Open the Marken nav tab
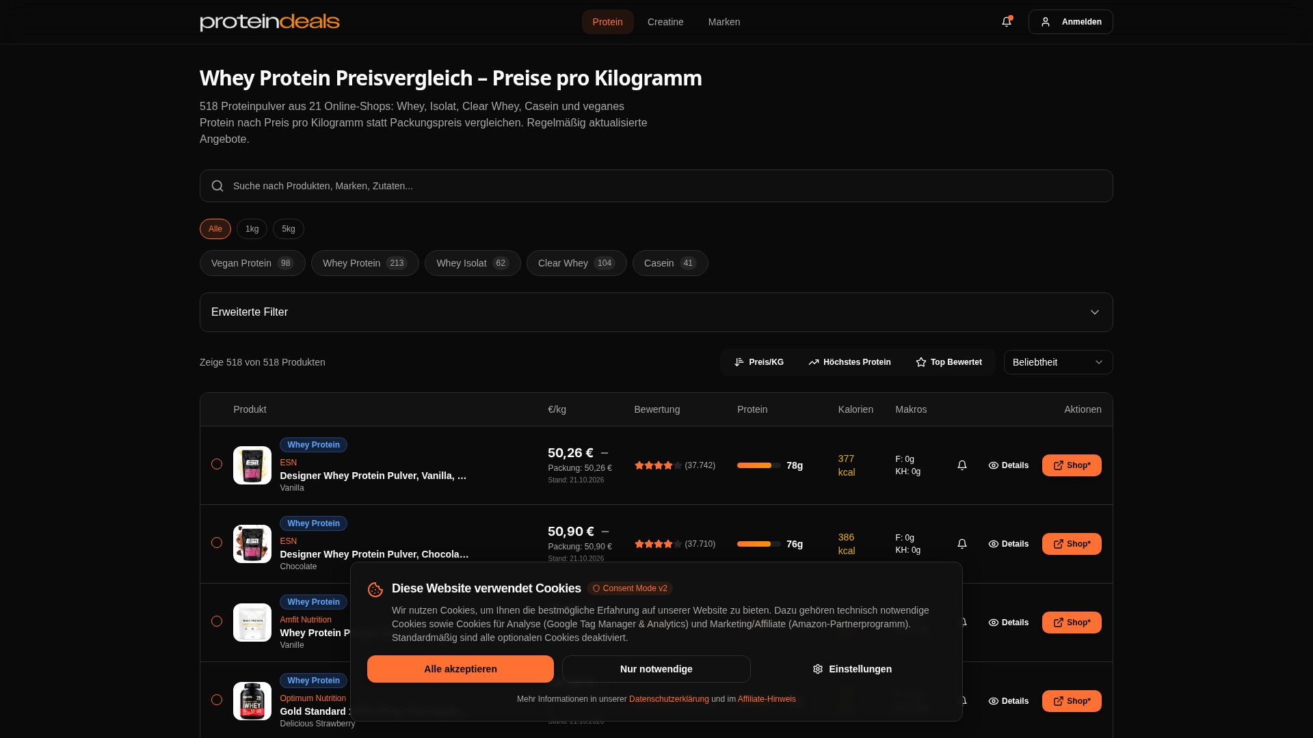 click(724, 22)
